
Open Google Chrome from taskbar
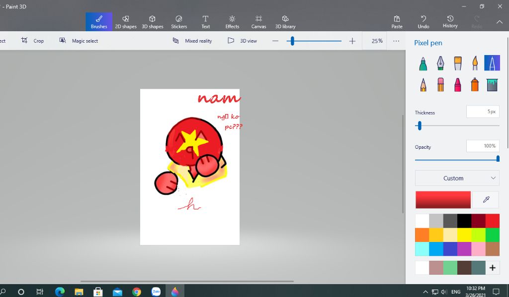pos(137,292)
